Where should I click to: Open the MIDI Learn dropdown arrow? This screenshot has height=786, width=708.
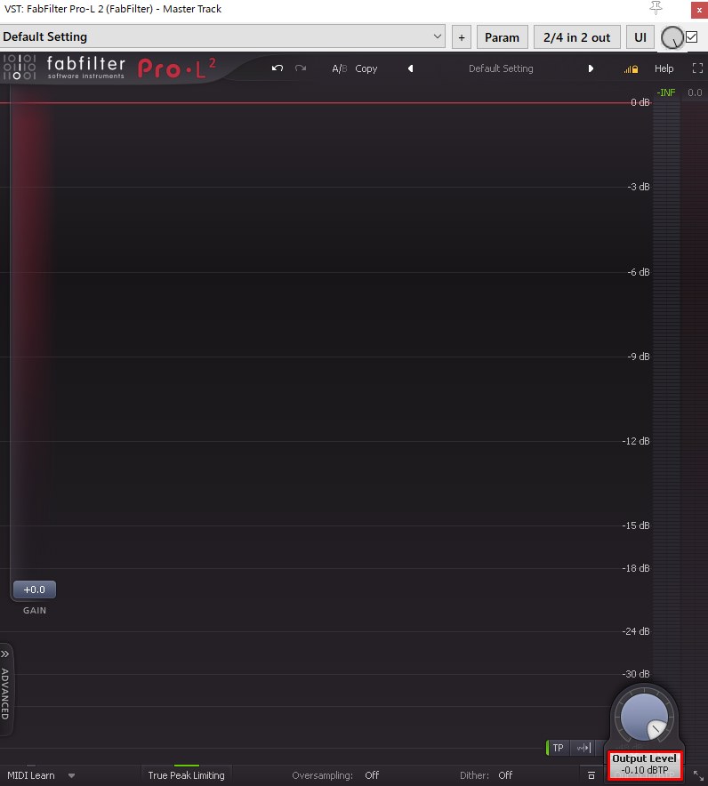72,775
